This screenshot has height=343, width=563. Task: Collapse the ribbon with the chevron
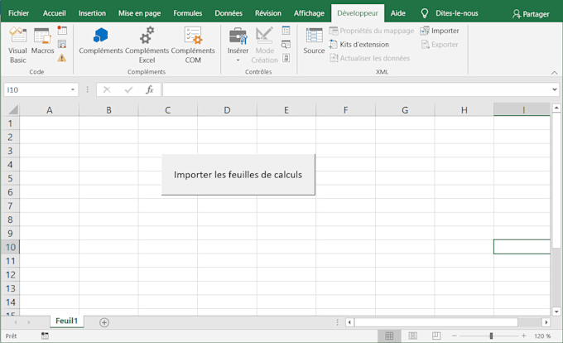tap(555, 73)
